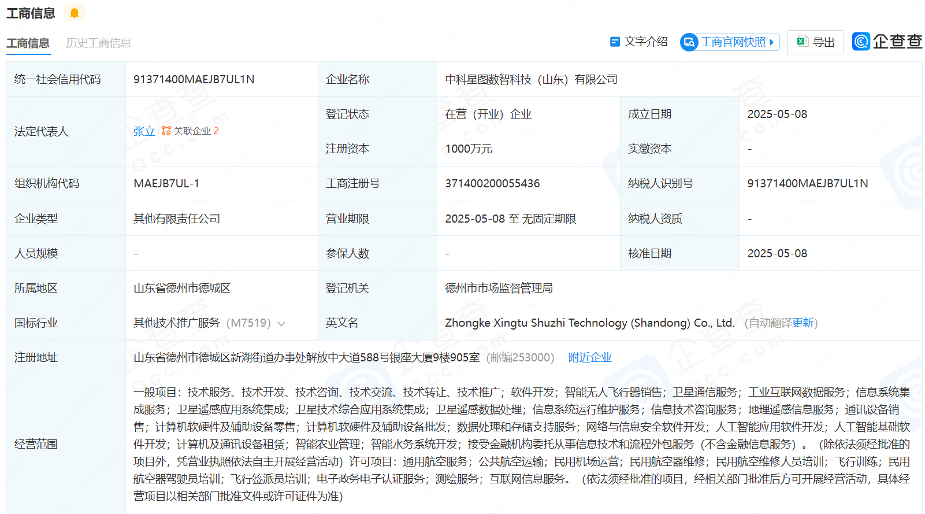
Task: Click the 文字介绍 document icon
Action: tap(615, 42)
